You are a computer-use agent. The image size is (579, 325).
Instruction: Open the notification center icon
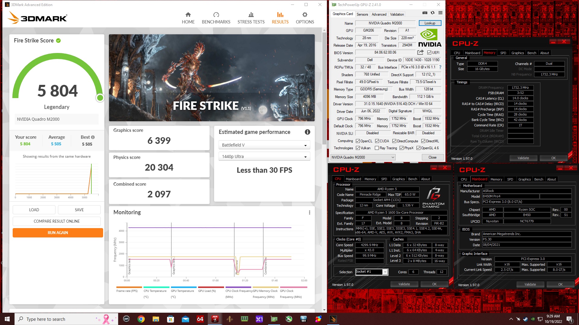pos(569,319)
